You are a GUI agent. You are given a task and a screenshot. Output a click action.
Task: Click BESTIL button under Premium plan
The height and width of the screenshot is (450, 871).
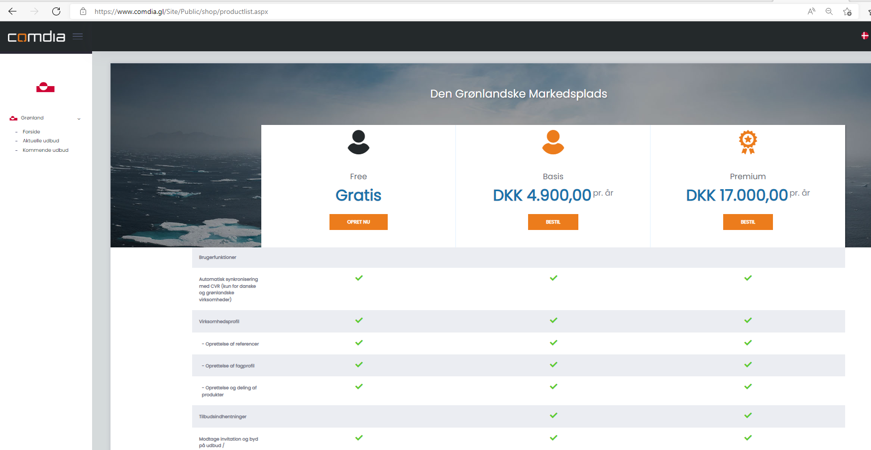[x=748, y=222]
